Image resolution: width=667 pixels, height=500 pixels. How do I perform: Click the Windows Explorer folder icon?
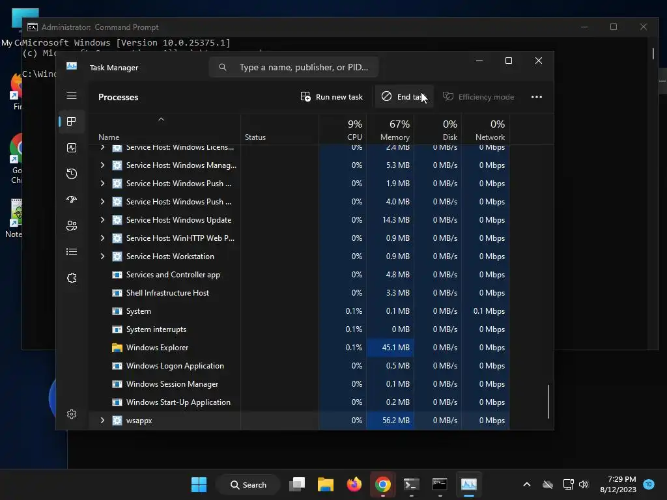click(117, 348)
